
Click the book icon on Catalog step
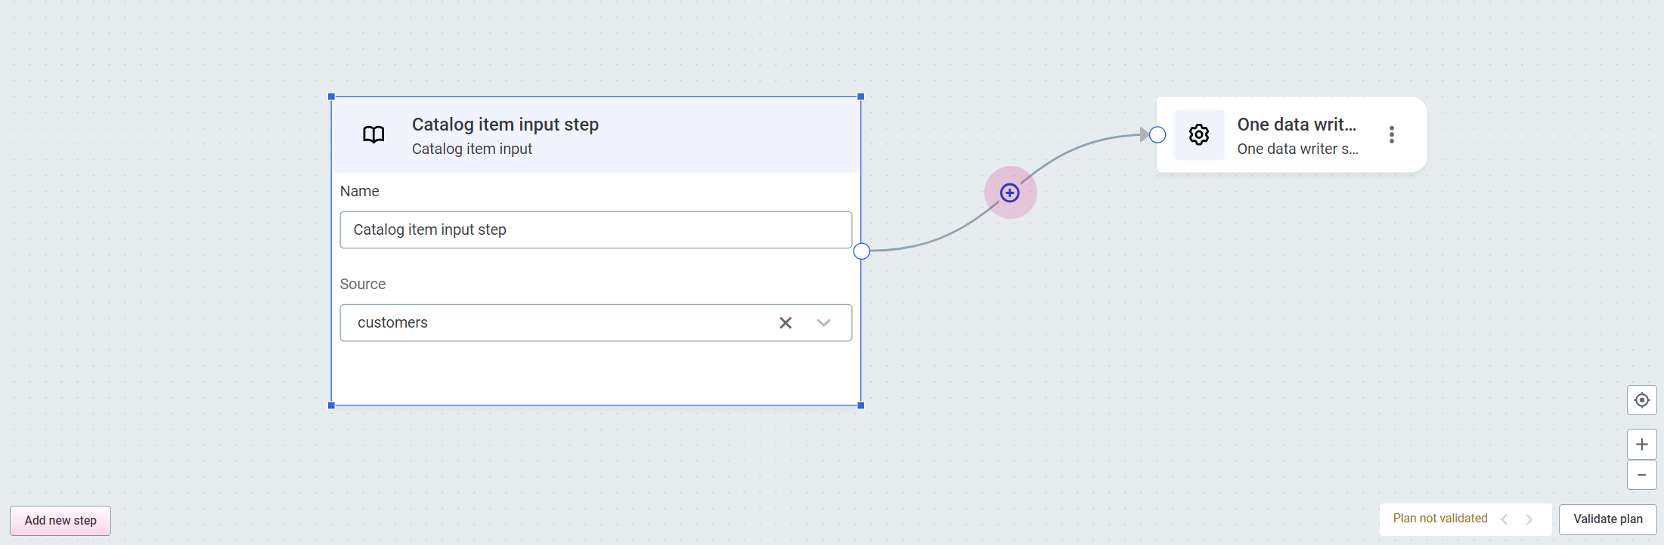click(x=373, y=135)
